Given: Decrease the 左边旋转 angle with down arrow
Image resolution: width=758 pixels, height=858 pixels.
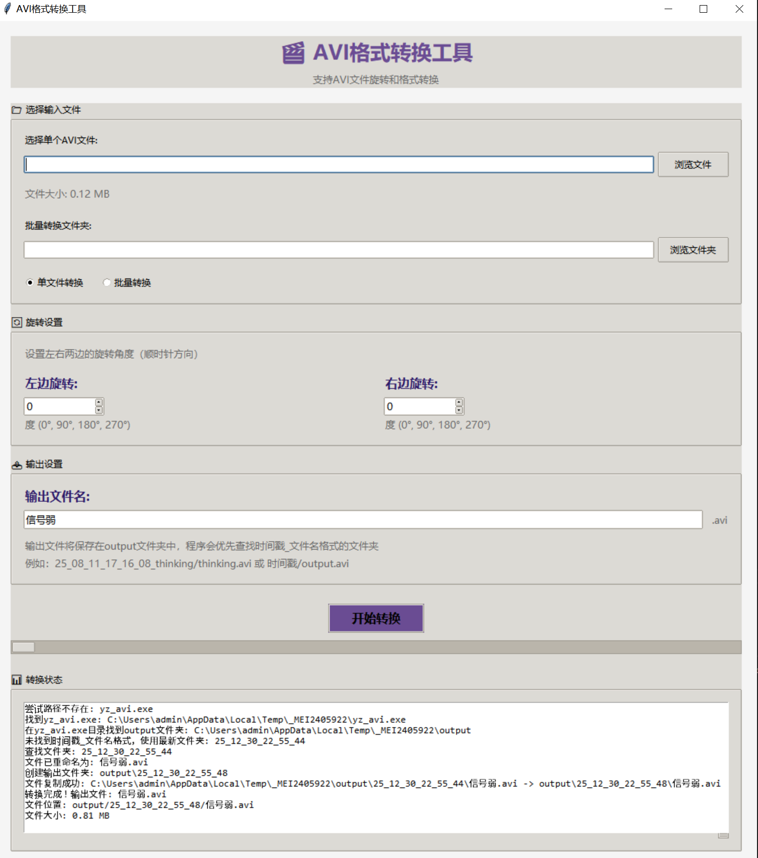Looking at the screenshot, I should (99, 410).
